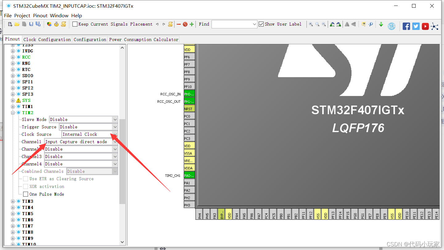Click the Undo arrow in toolbar
This screenshot has width=444, height=250.
pos(157,24)
